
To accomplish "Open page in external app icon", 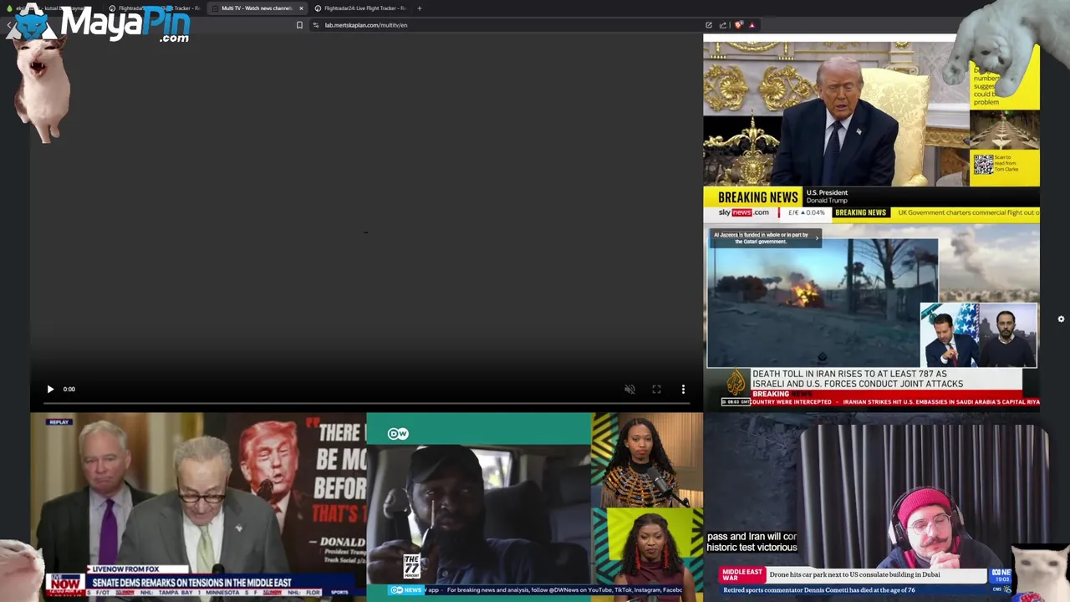I will click(708, 25).
